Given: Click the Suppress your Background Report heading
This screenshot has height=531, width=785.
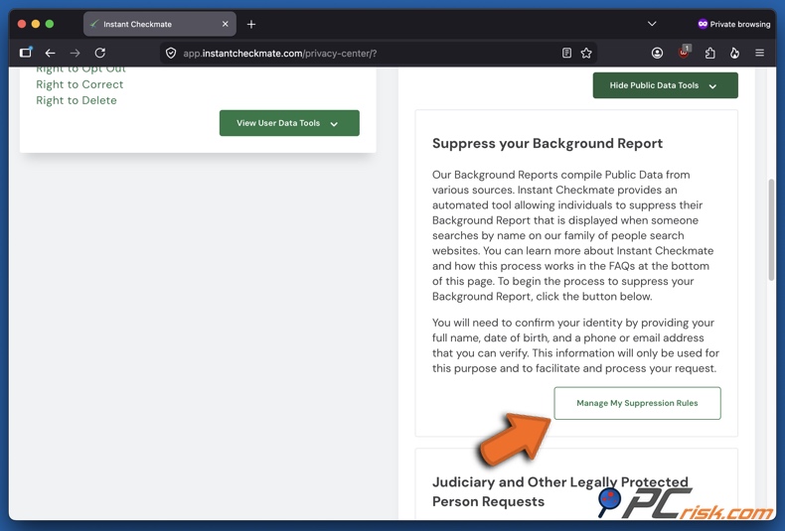Looking at the screenshot, I should 548,144.
